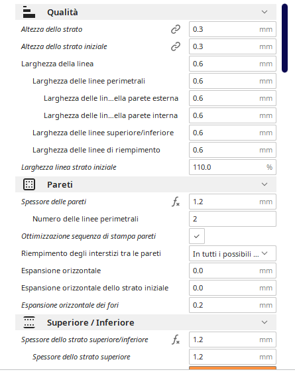Screen dimensions: 295x374
Task: Click link icon beside Altezza dello strato
Action: pyautogui.click(x=176, y=29)
